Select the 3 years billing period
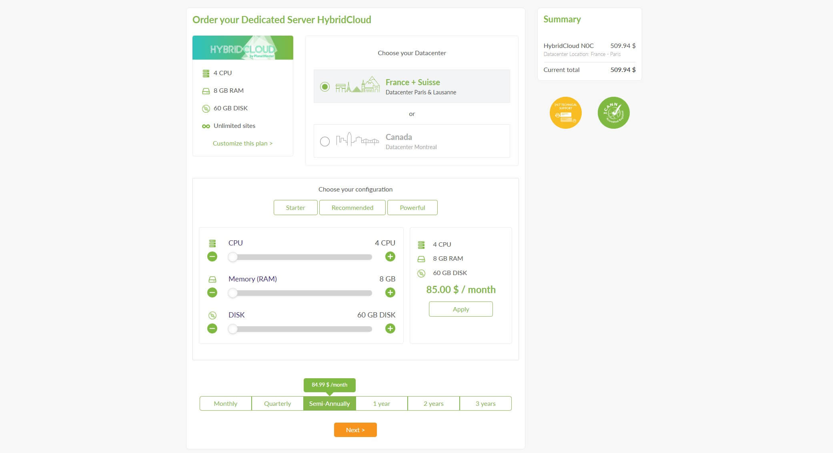 pyautogui.click(x=486, y=403)
